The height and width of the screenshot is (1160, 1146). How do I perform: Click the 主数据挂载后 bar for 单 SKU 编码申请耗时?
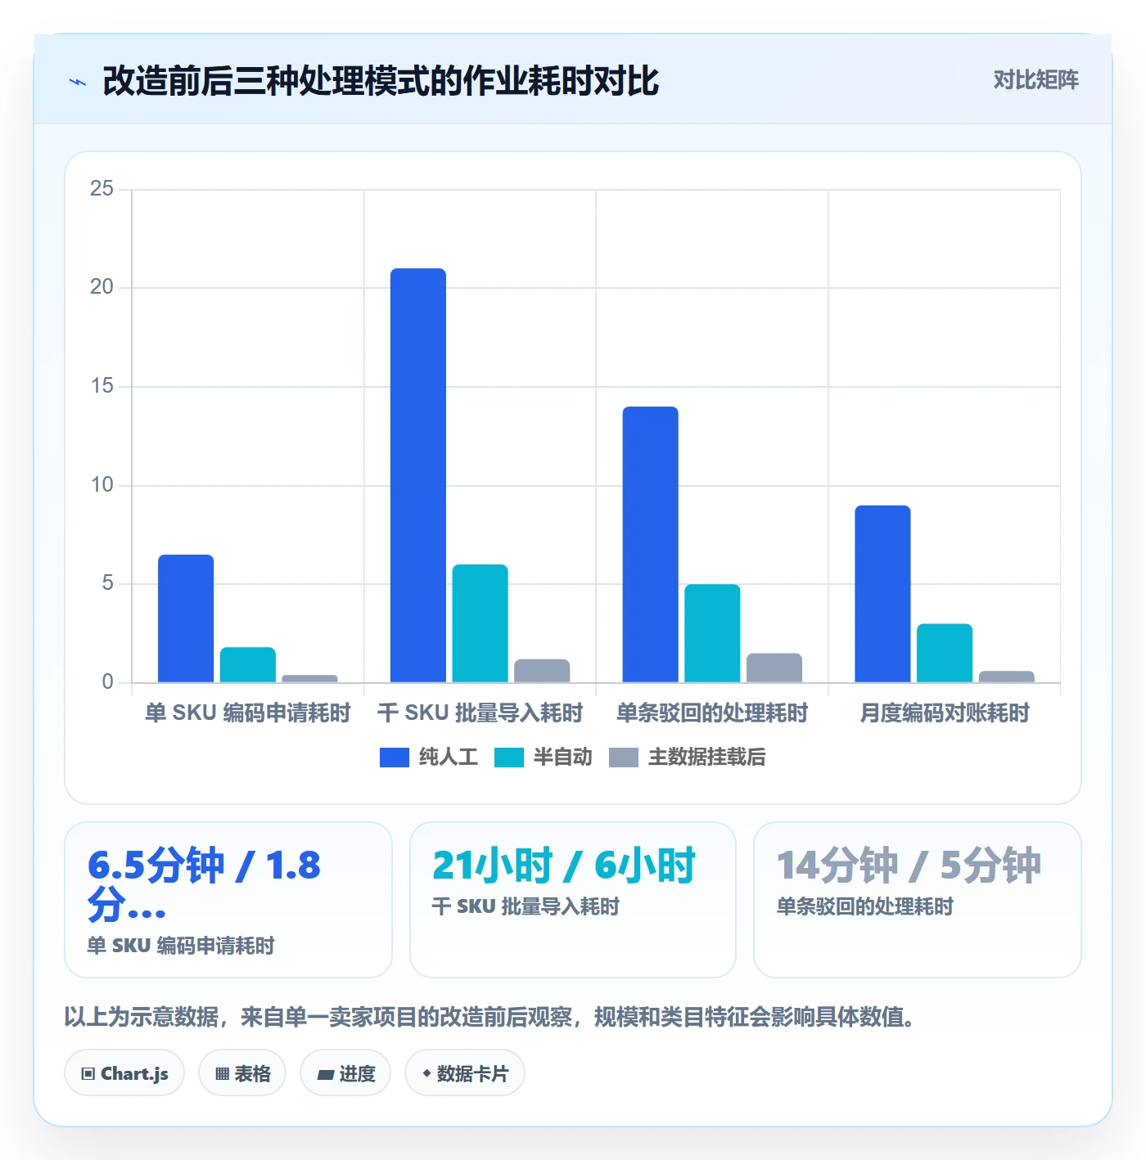pos(310,679)
